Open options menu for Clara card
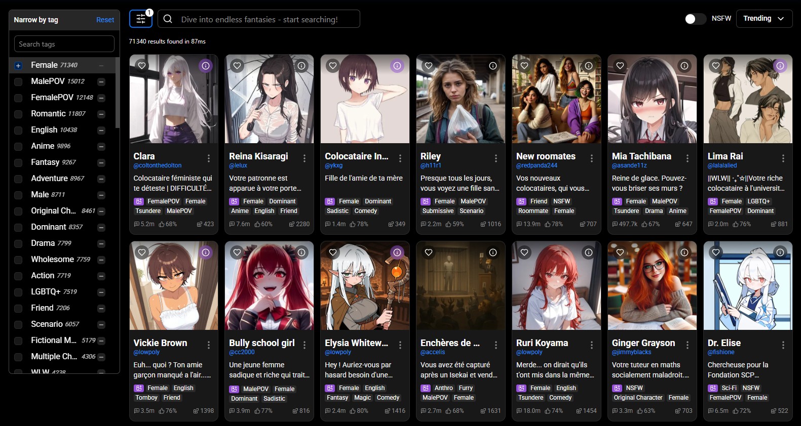 click(209, 158)
